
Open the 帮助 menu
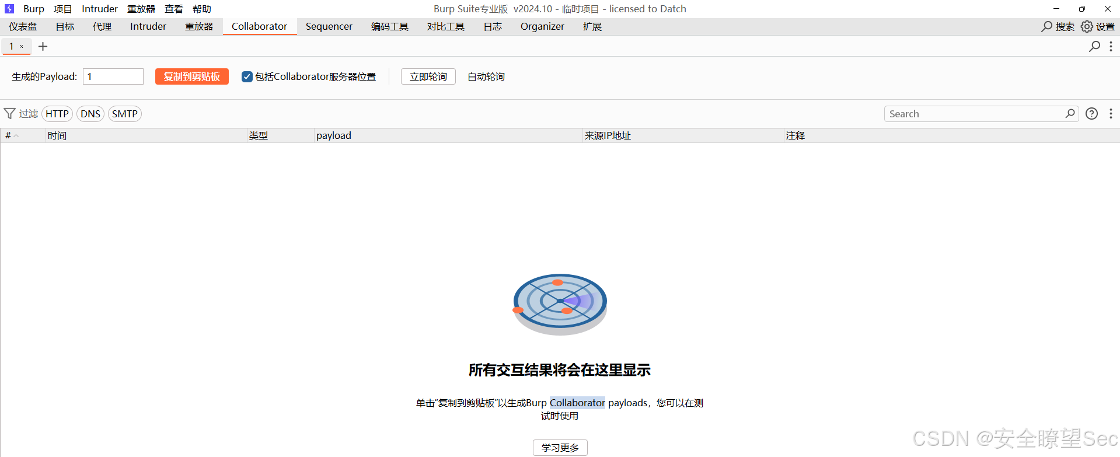click(x=202, y=9)
